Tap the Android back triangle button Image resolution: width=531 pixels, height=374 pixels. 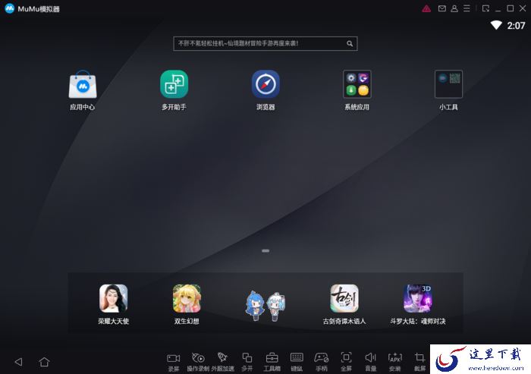[19, 362]
